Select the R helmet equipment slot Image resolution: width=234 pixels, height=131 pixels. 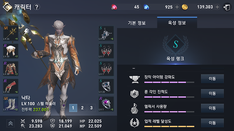click(x=11, y=51)
